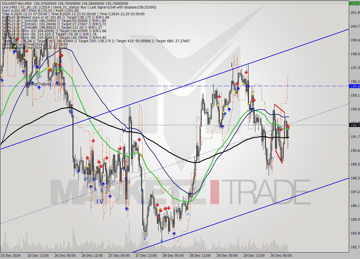Click the 199.6 price axis label
360x259 pixels.
[x=355, y=40]
